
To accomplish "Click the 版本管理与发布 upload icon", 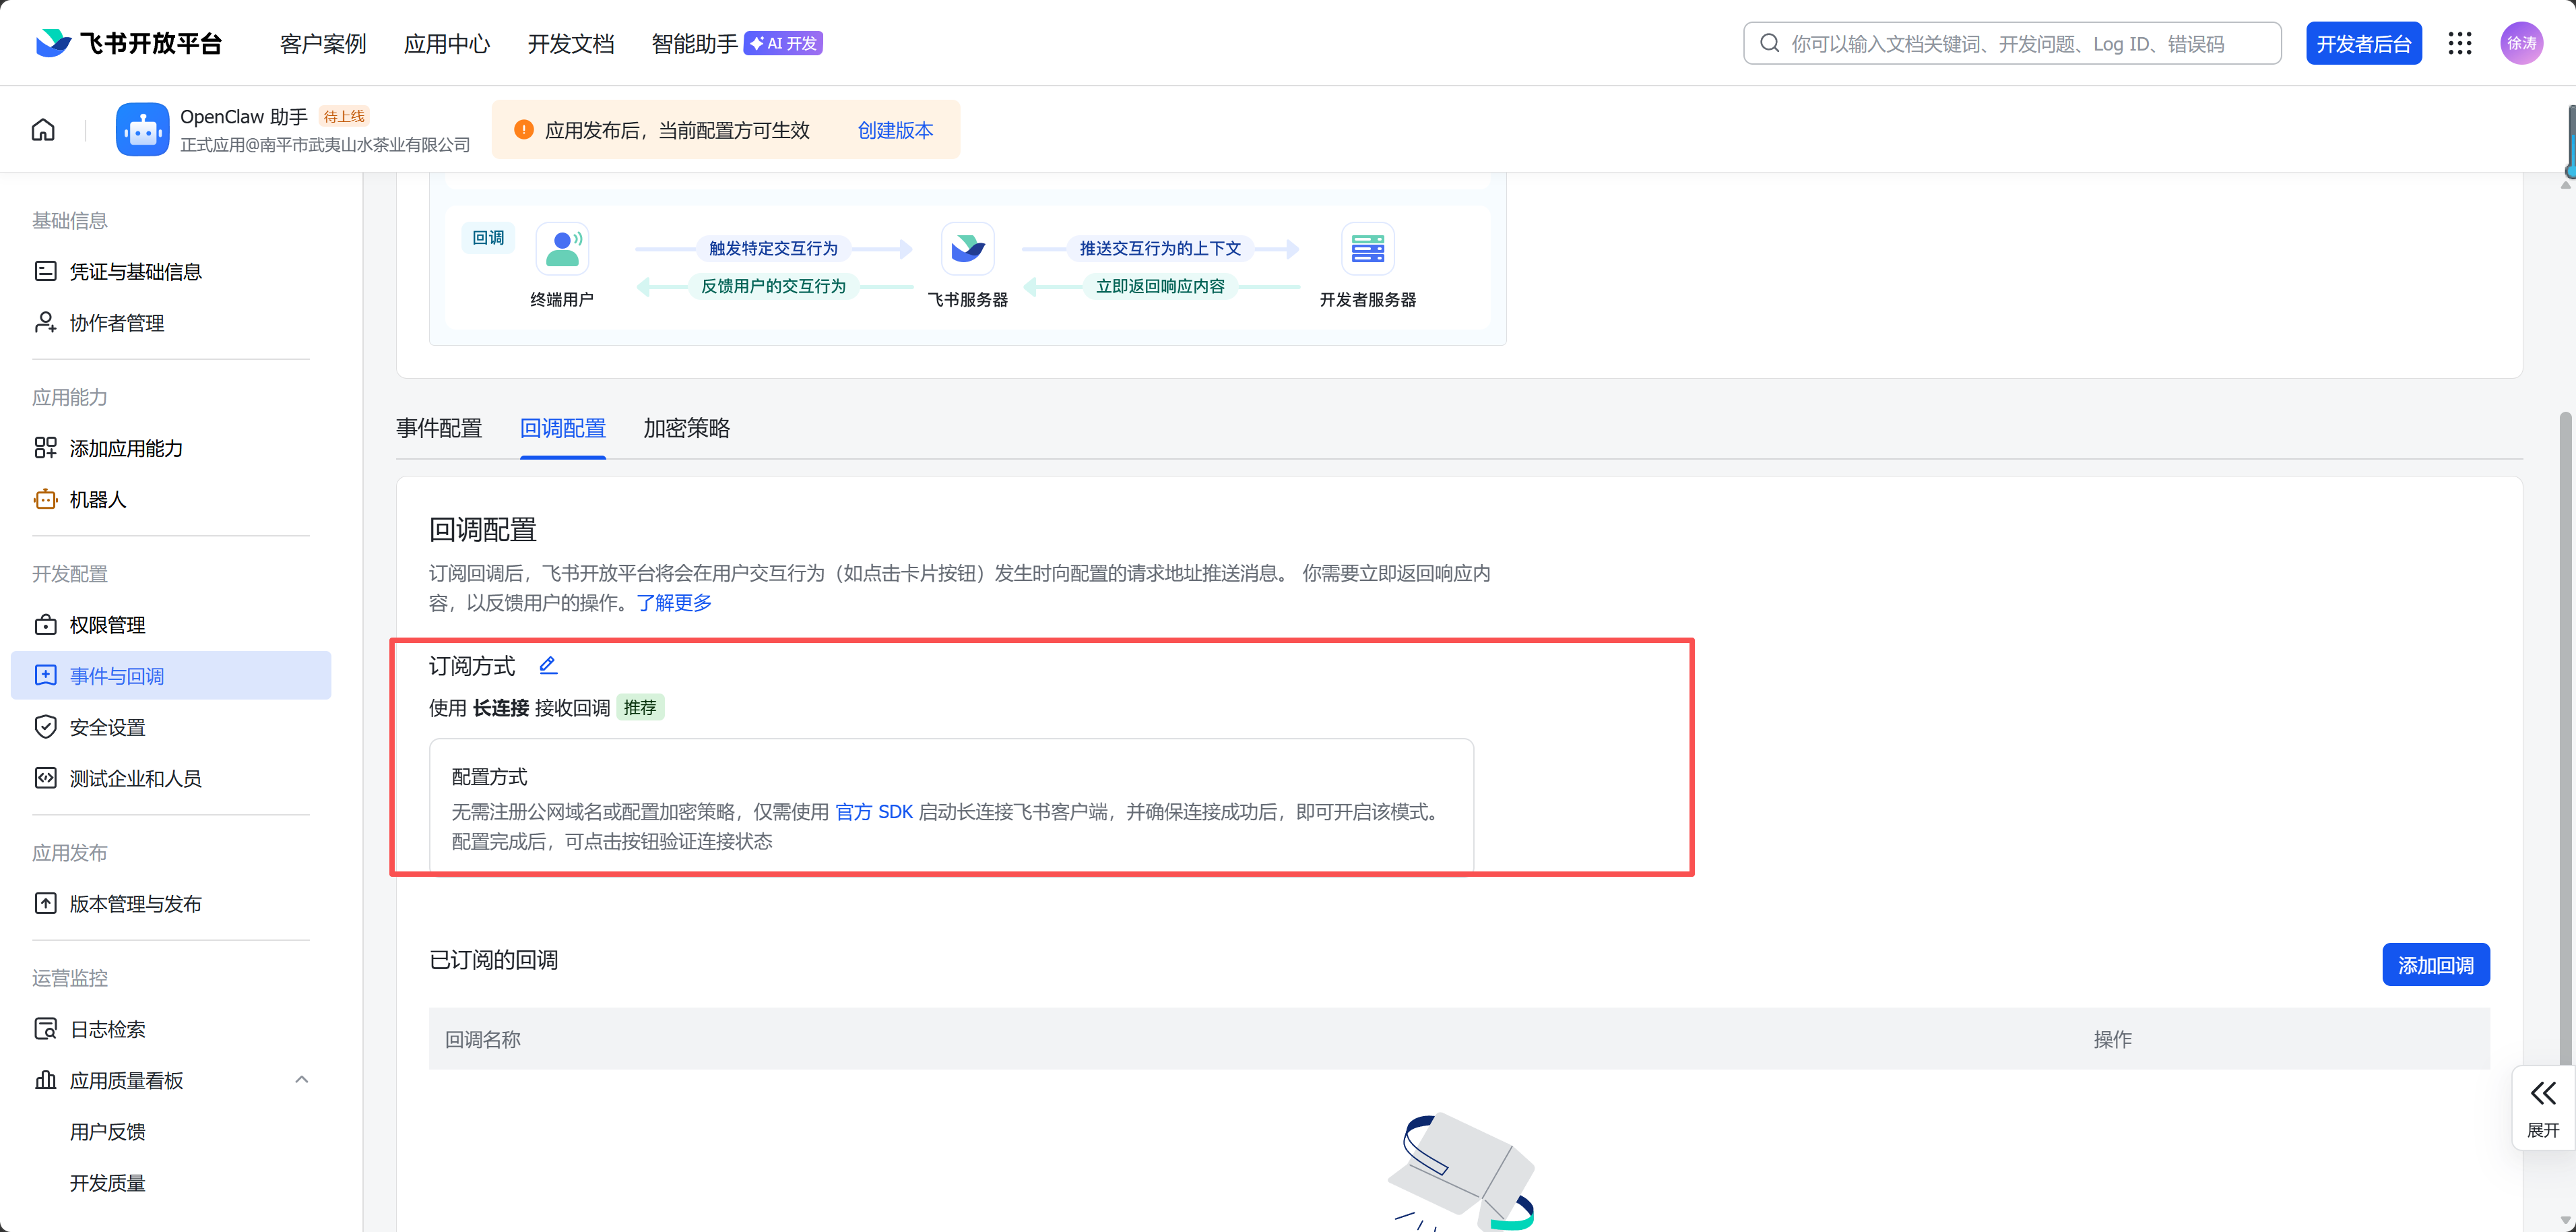I will (46, 902).
